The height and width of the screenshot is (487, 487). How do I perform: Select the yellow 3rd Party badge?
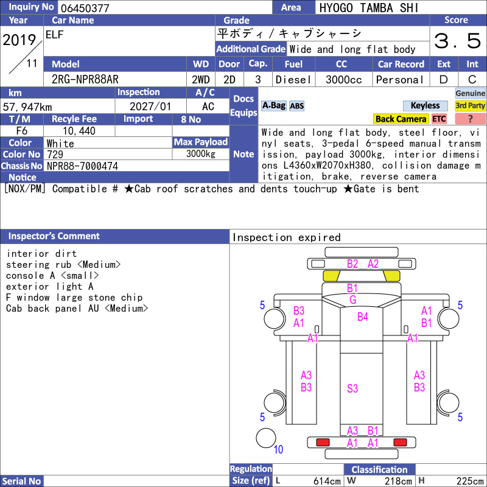470,105
